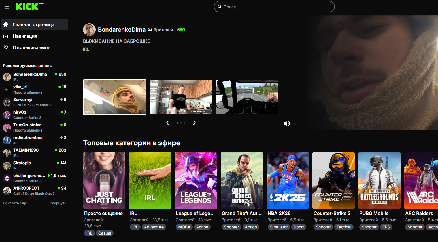Open BondarenkoDima avatar in featured header
This screenshot has width=438, height=242.
pos(89,30)
